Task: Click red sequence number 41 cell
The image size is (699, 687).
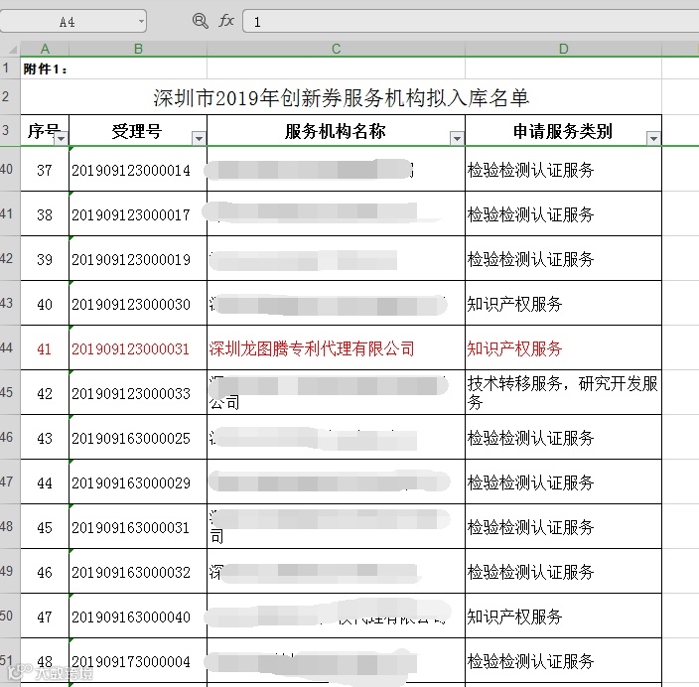Action: click(45, 348)
